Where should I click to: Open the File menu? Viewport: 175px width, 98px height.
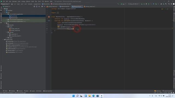point(4,1)
